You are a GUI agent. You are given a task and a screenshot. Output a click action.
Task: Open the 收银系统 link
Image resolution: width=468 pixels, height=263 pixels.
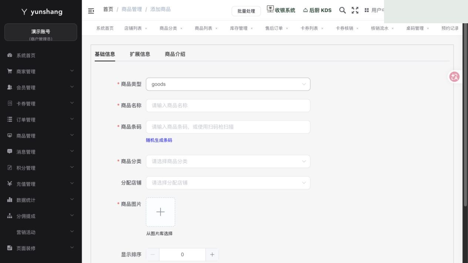281,10
